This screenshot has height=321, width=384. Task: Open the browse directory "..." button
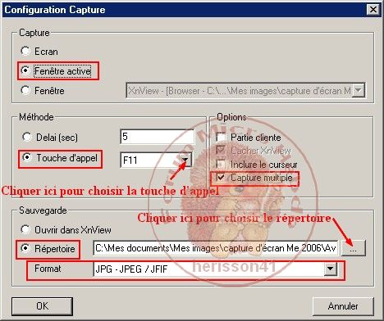click(x=354, y=248)
